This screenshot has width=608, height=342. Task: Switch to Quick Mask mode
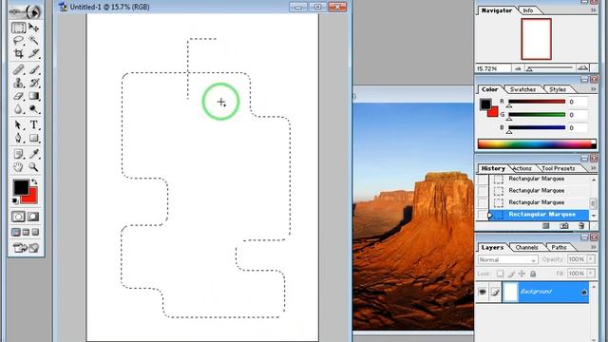(x=33, y=217)
